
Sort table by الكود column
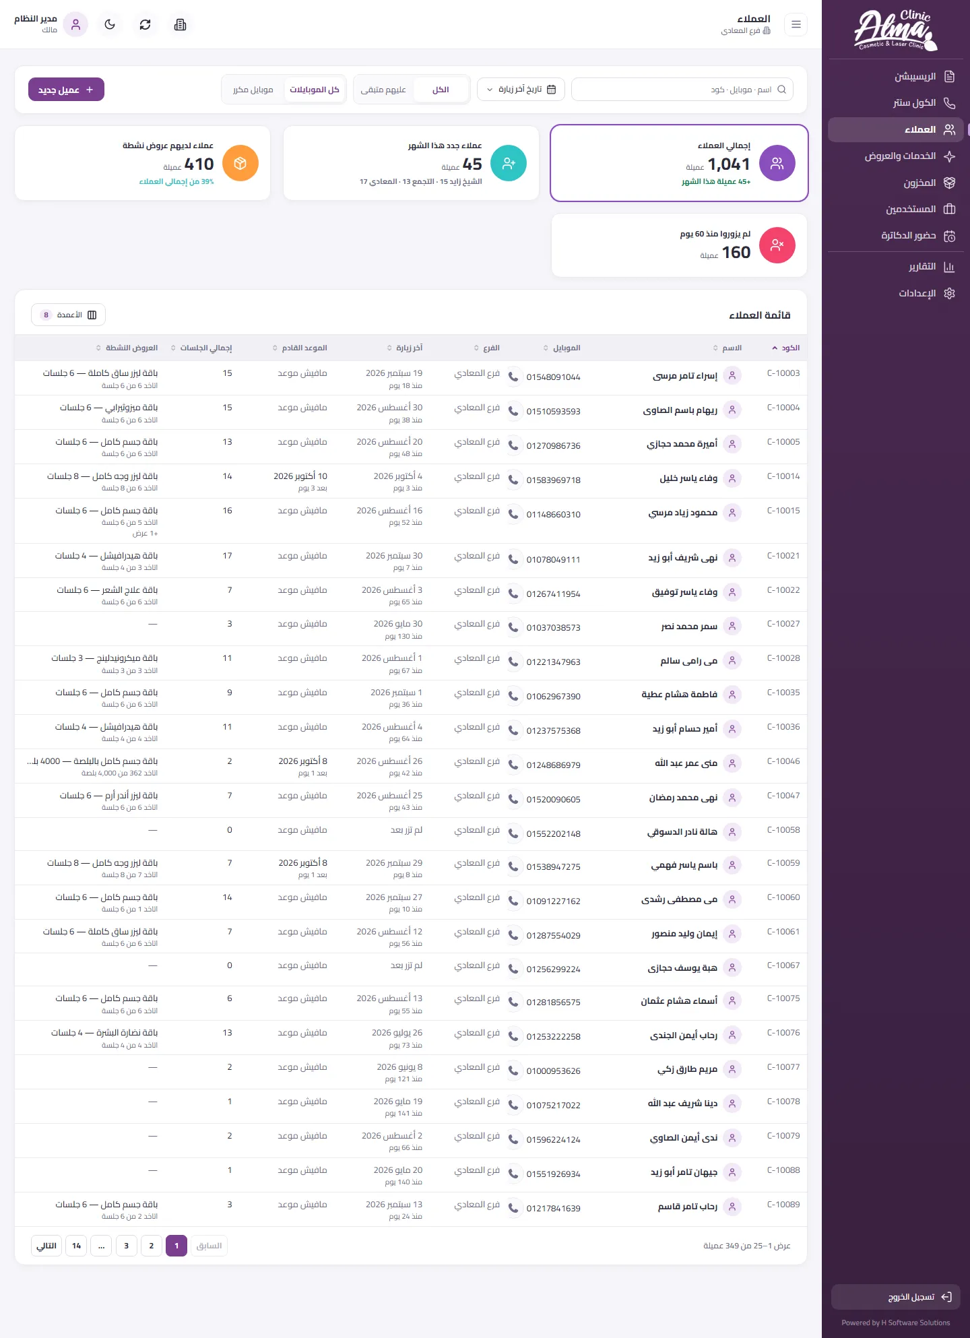[786, 348]
